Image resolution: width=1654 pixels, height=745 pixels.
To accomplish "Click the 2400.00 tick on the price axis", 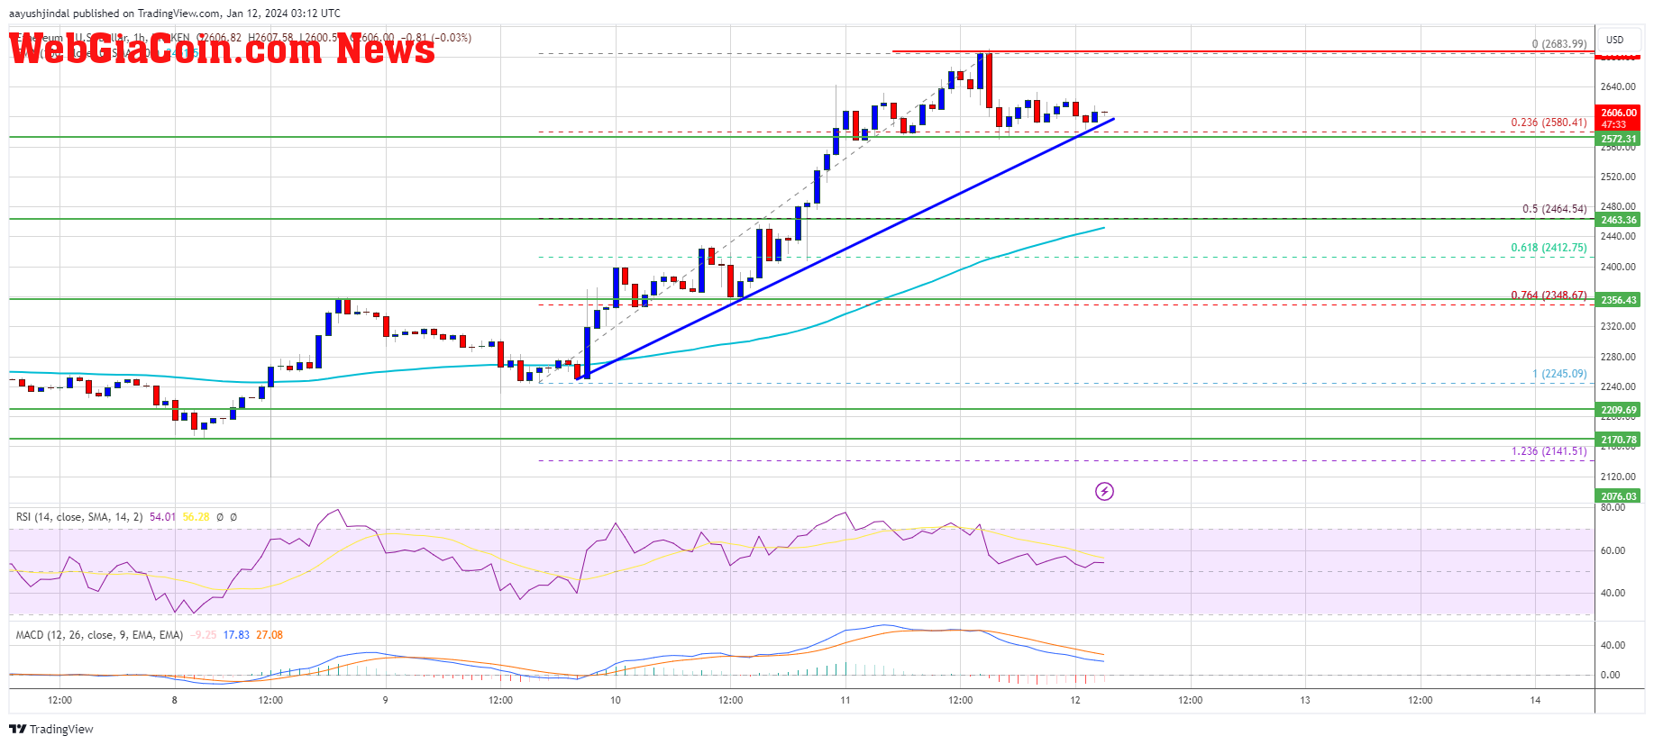I will (1618, 268).
